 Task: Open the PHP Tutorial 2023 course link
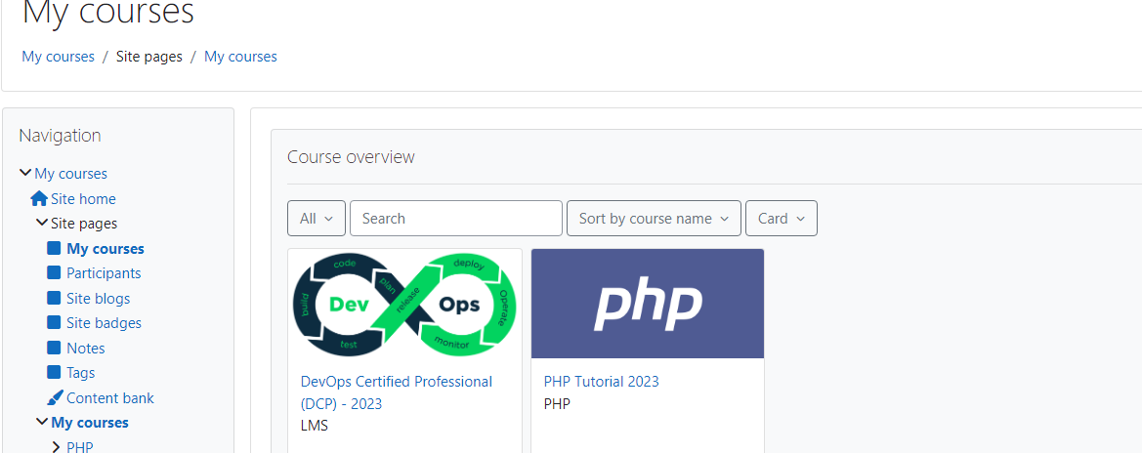(601, 382)
